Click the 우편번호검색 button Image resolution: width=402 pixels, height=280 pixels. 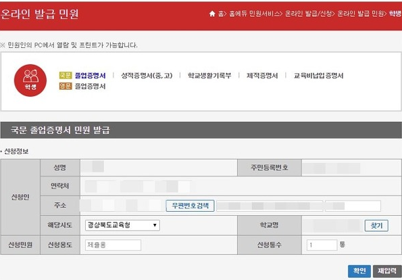190,206
